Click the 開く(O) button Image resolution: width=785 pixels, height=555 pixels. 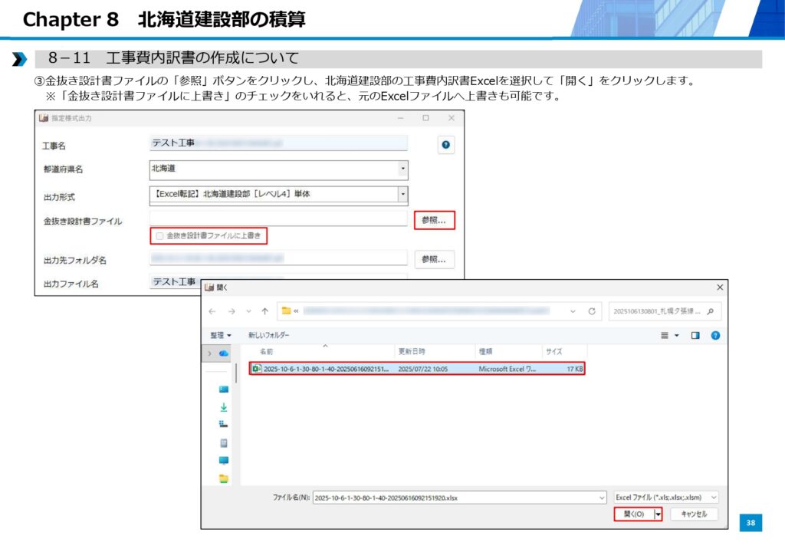(x=633, y=514)
